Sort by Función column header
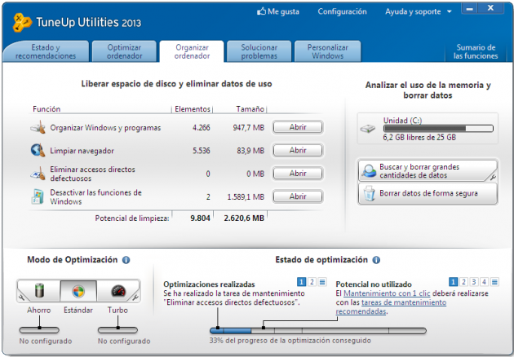 pos(47,109)
